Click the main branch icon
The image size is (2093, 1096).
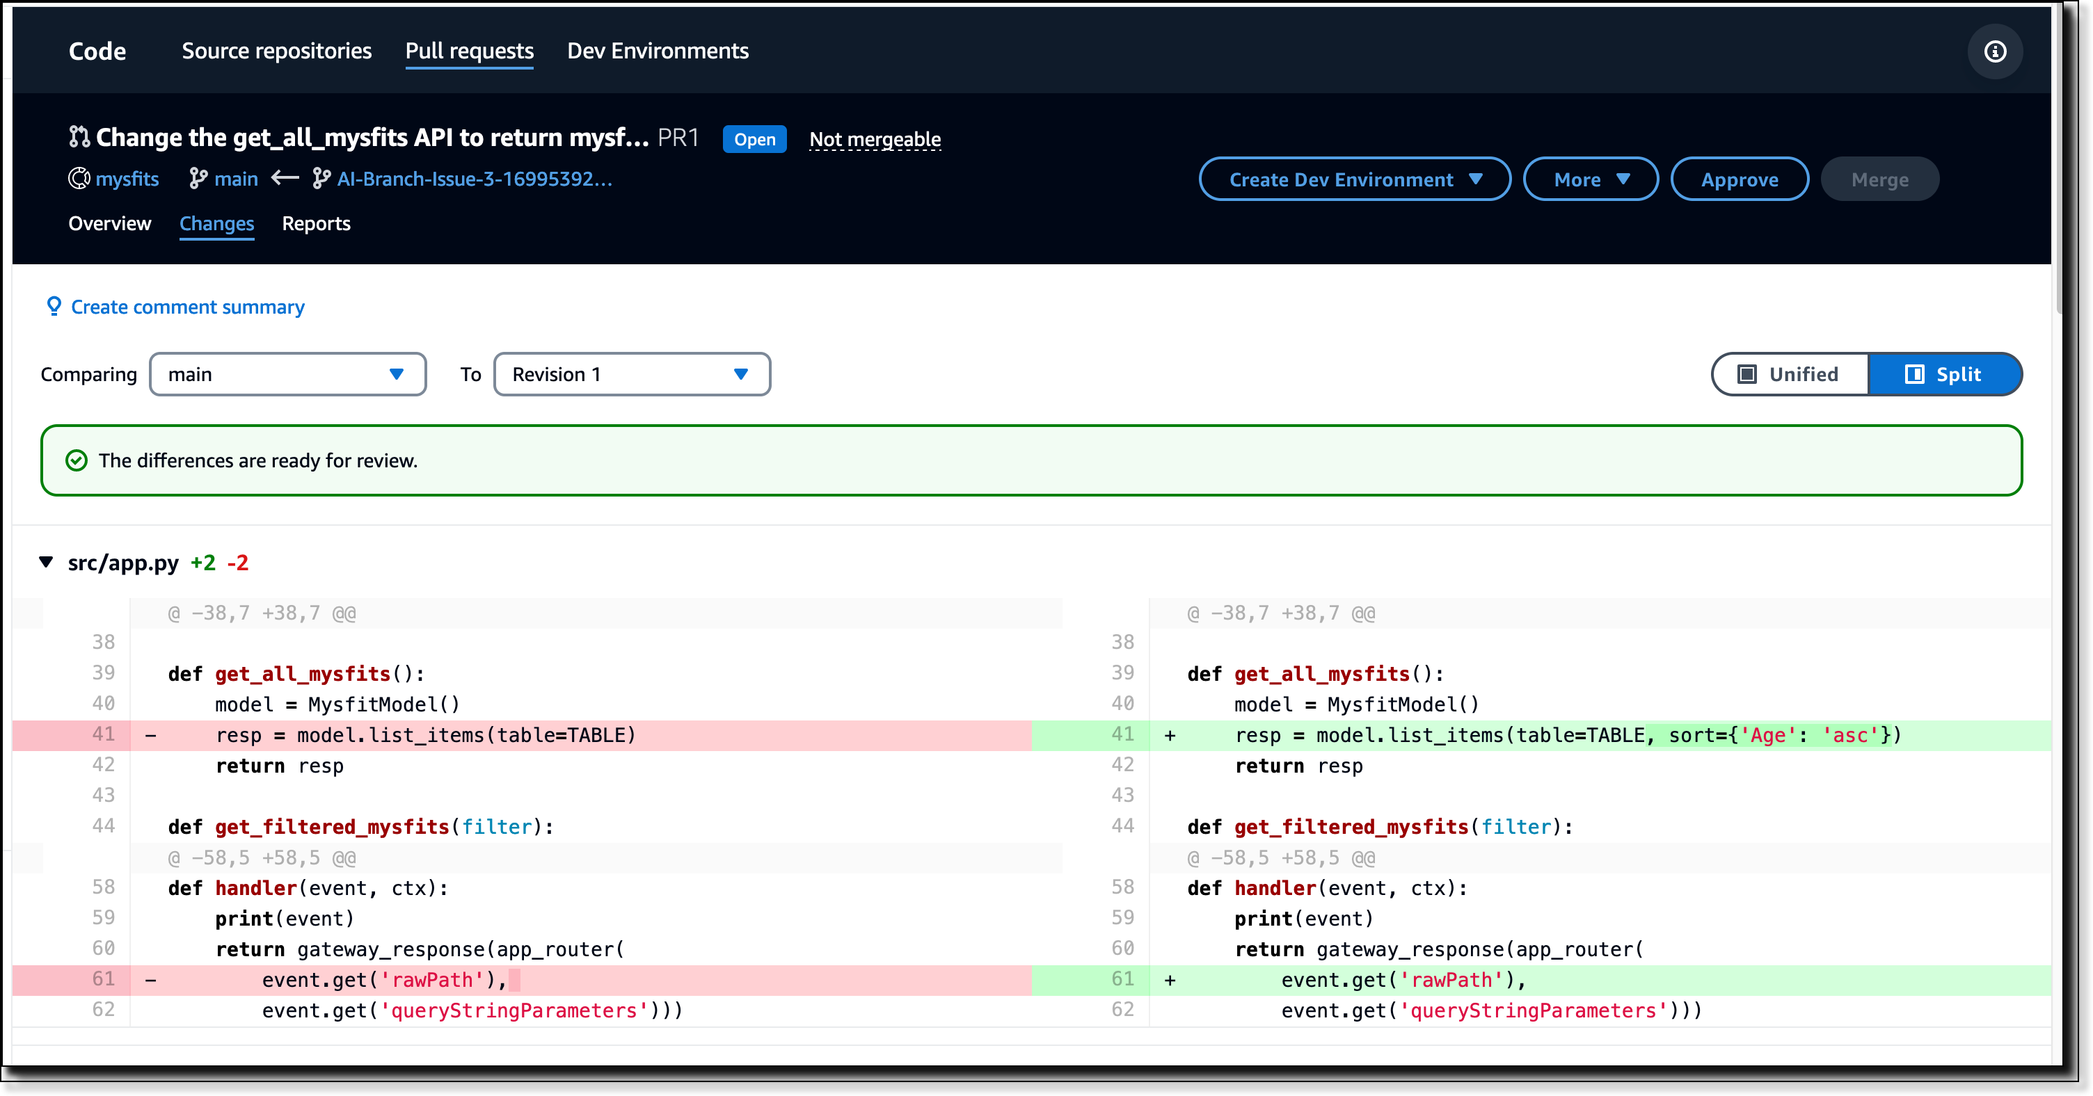198,178
